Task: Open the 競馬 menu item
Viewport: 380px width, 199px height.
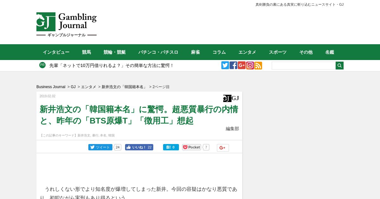Action: tap(86, 52)
